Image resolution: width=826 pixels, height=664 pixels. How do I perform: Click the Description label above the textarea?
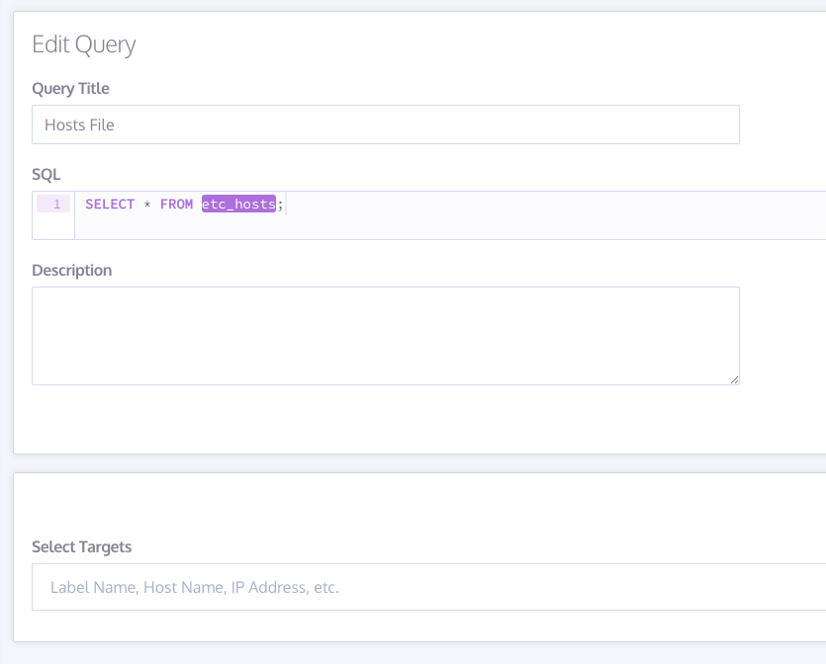[x=72, y=270]
